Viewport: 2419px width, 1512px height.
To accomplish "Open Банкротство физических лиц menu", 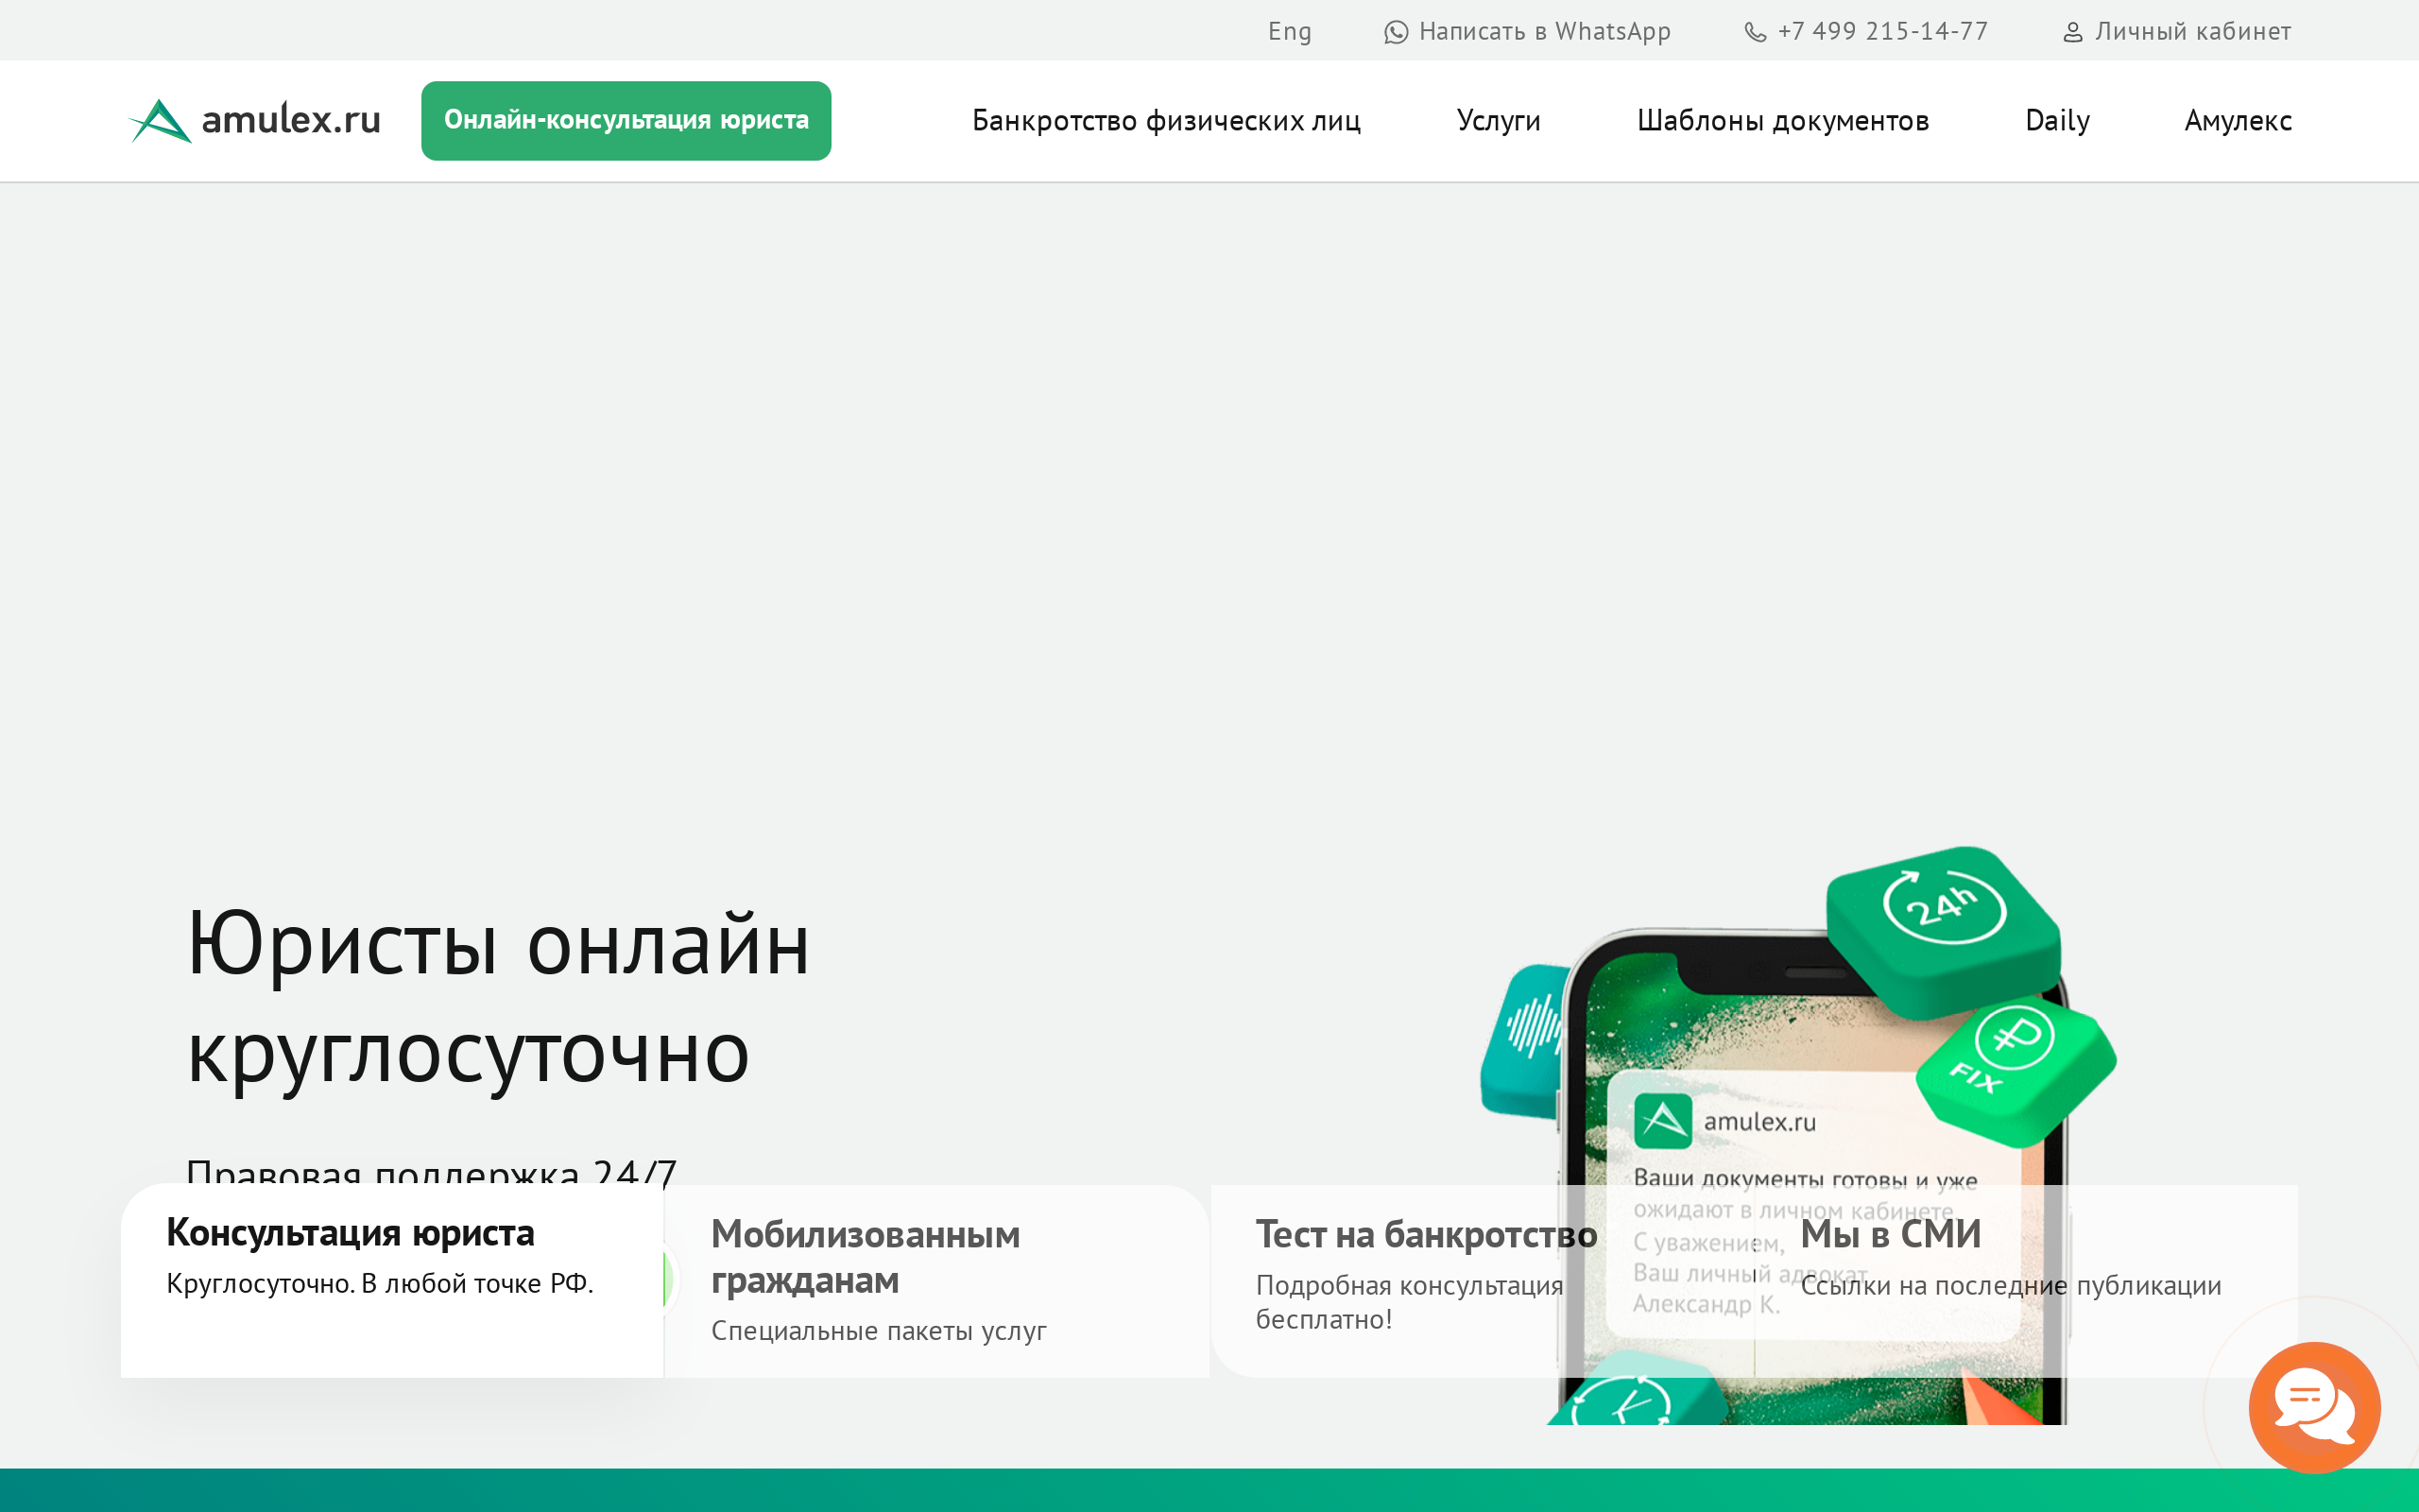I will pos(1165,121).
